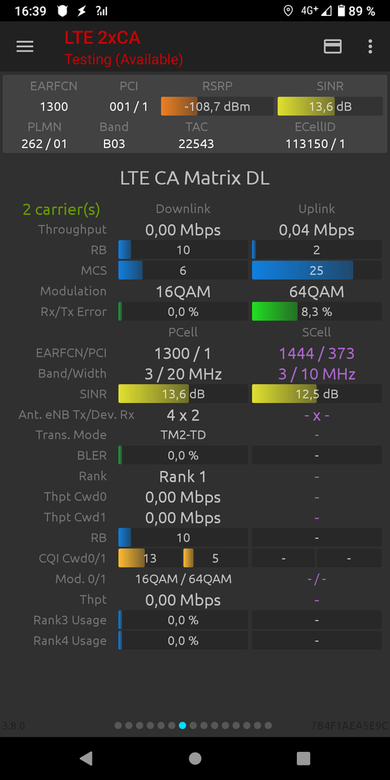
Task: Select the last page indicator dot
Action: point(268,725)
